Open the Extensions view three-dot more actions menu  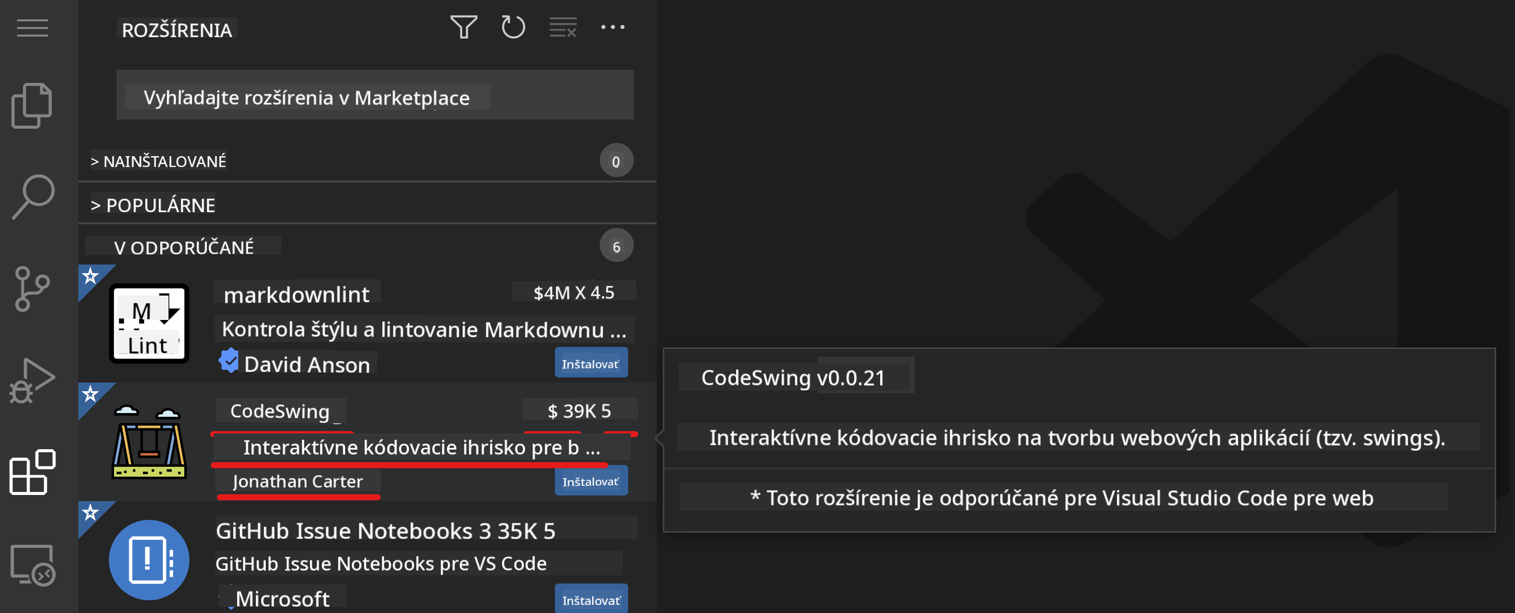(612, 27)
